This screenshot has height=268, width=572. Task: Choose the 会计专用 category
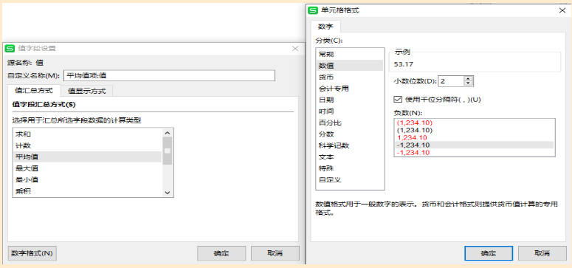tap(350, 89)
